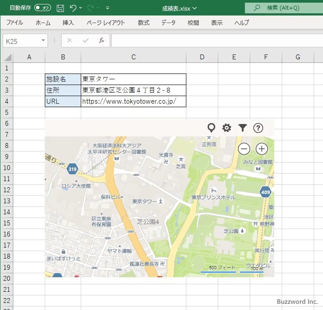
Task: Zoom out the map with minus button
Action: (244, 149)
